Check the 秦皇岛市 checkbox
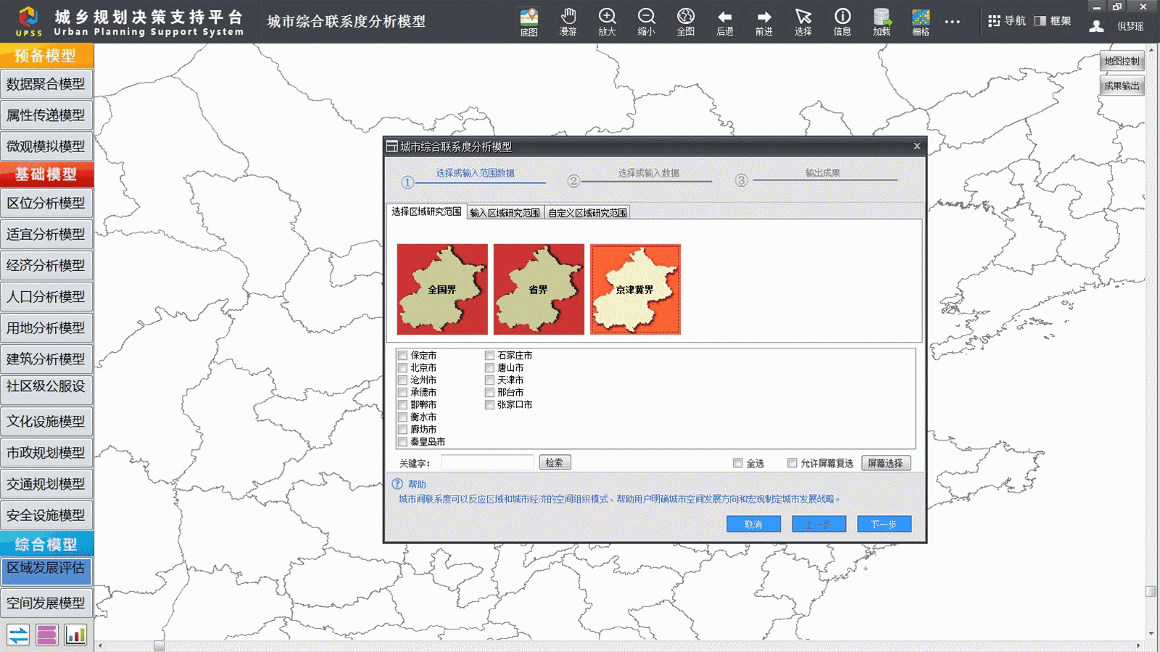Image resolution: width=1160 pixels, height=652 pixels. pyautogui.click(x=402, y=442)
